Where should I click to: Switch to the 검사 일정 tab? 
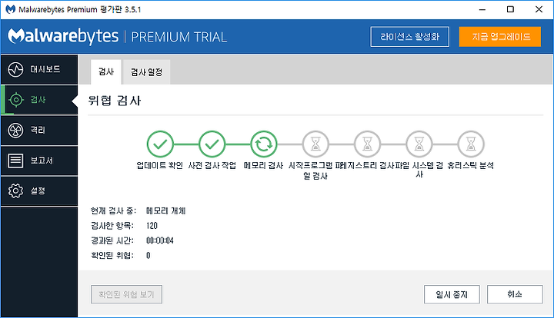pos(146,72)
